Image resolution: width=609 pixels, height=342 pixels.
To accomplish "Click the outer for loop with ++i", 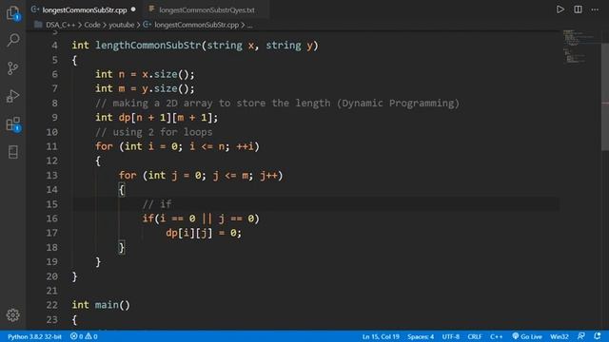I will tap(177, 146).
